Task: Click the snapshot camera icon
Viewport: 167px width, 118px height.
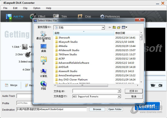Action: (160, 85)
